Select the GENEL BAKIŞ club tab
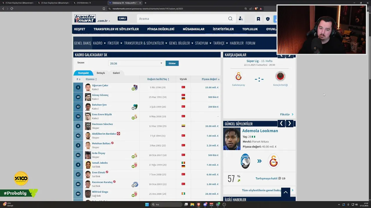Screen dimensions: 371x208 point(83,43)
